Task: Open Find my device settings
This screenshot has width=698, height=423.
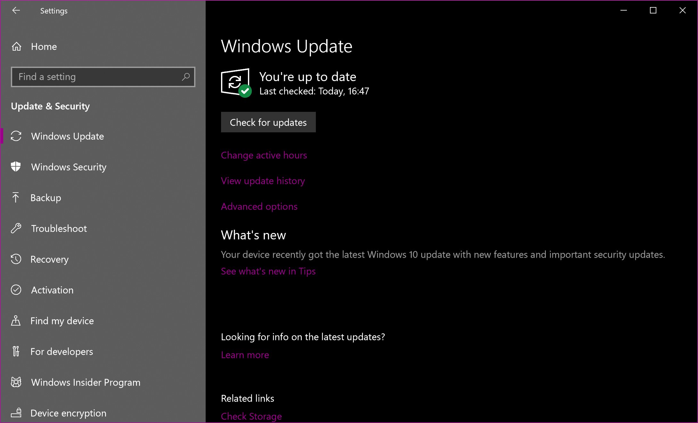Action: pyautogui.click(x=103, y=321)
